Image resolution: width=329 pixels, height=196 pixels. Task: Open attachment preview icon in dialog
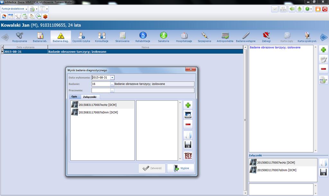pyautogui.click(x=188, y=135)
